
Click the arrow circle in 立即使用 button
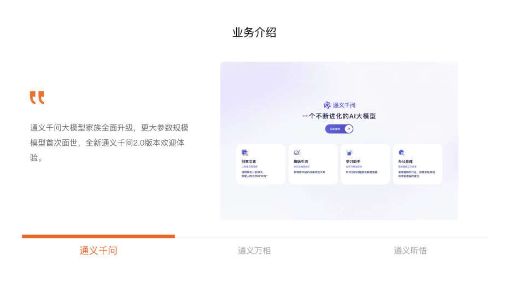coord(348,129)
